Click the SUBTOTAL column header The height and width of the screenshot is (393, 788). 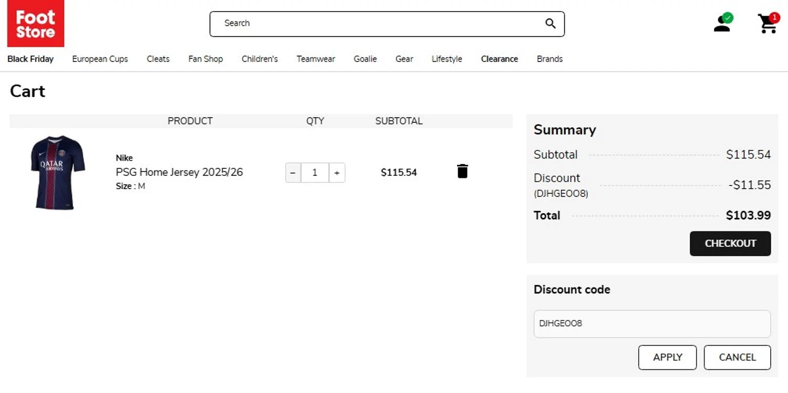tap(399, 121)
